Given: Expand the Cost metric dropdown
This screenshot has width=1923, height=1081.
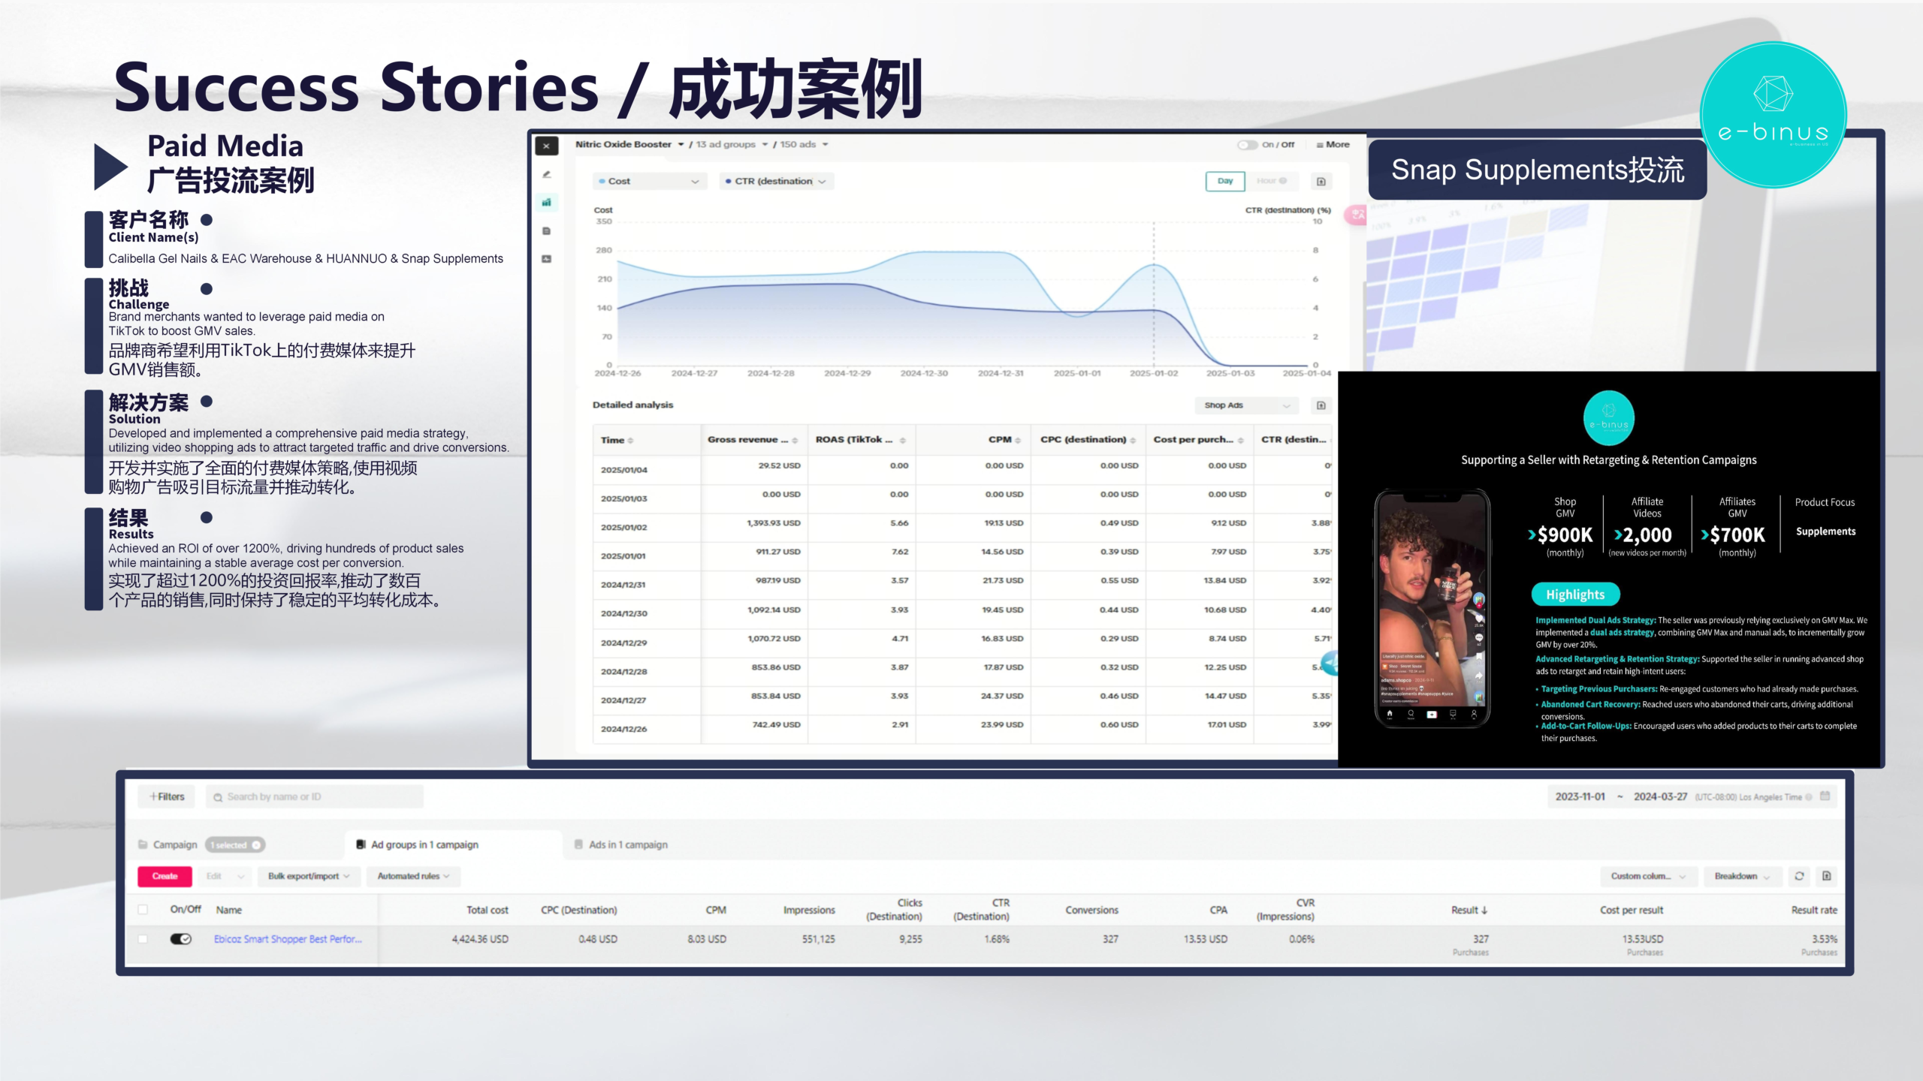Looking at the screenshot, I should 649,181.
